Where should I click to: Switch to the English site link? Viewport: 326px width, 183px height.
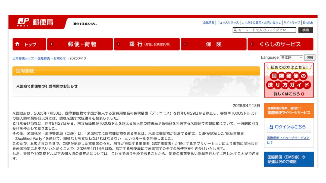point(308,23)
